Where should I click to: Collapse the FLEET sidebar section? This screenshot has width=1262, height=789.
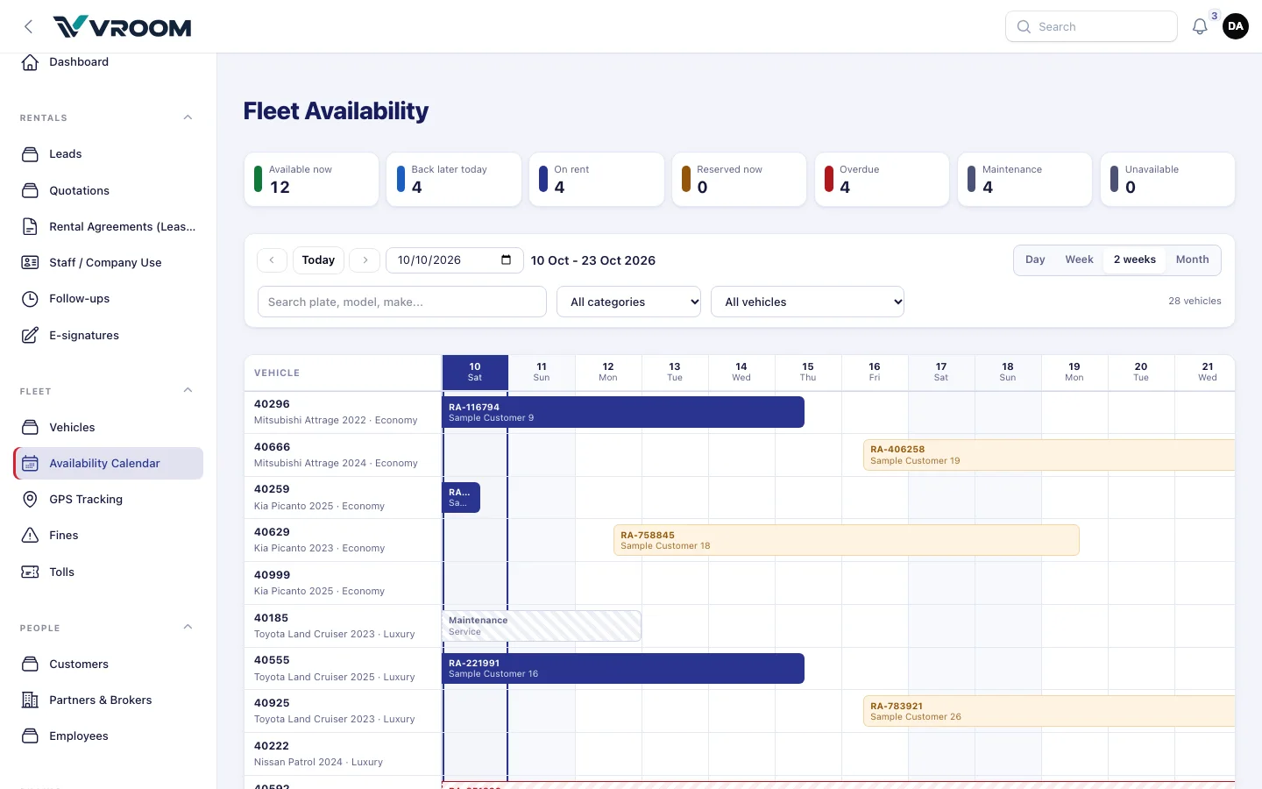tap(188, 391)
